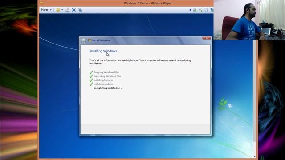Viewport: 285px width, 160px height.
Task: Click the VMware Player title bar icon
Action: (x=41, y=3)
